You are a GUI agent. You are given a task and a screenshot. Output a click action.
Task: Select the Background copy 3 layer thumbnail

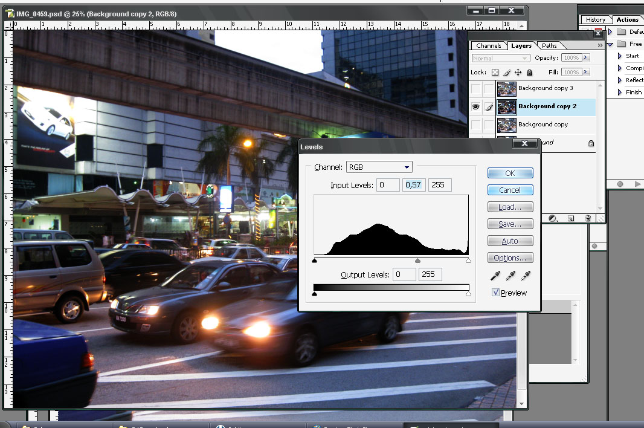coord(506,89)
